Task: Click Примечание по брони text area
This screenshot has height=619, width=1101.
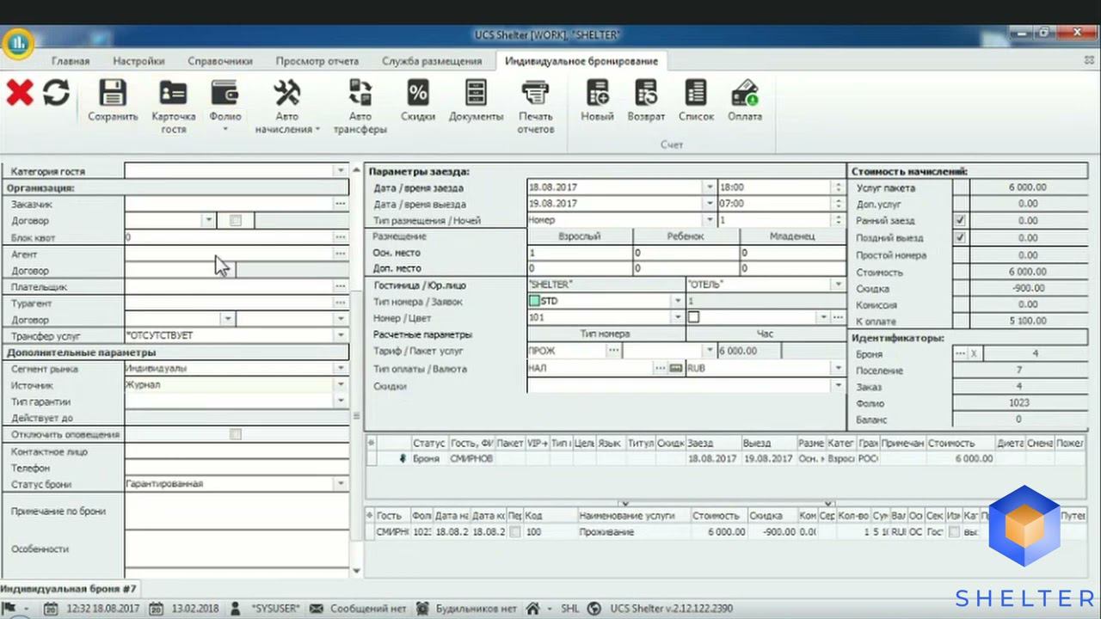Action: click(x=237, y=511)
